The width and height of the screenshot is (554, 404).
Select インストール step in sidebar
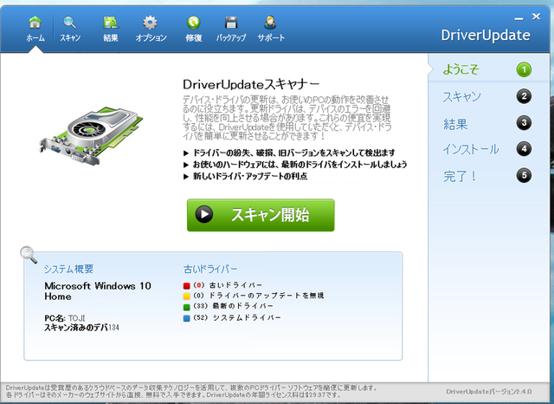tap(471, 149)
